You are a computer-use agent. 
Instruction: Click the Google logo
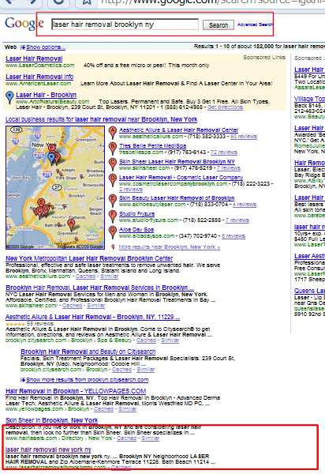24,23
